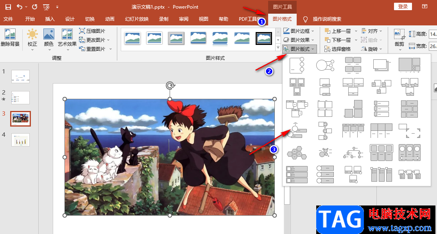437x234 pixels.
Task: Choose first layout: accented picture with circles
Action: pos(297,66)
